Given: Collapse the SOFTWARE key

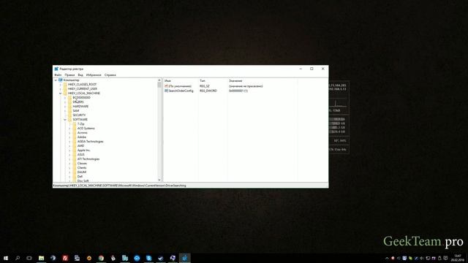Looking at the screenshot, I should tap(65, 120).
